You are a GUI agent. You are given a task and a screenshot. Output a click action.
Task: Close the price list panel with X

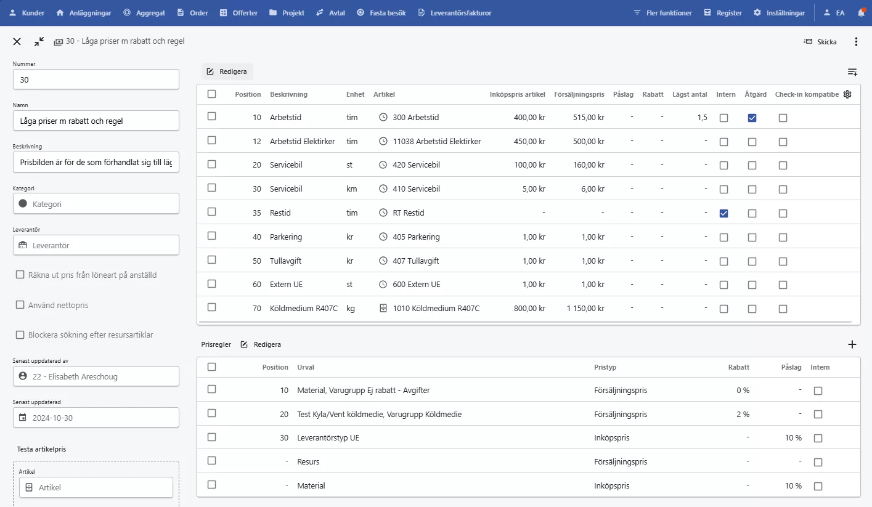point(17,42)
